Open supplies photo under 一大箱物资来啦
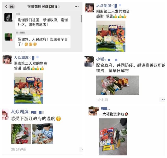This screenshot has height=158, width=167. pyautogui.click(x=113, y=137)
